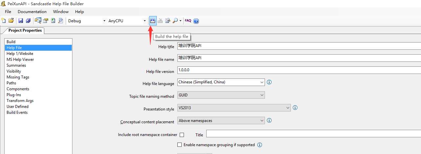The height and width of the screenshot is (154, 421).
Task: Click the root namespace Title input field
Action: click(313, 133)
